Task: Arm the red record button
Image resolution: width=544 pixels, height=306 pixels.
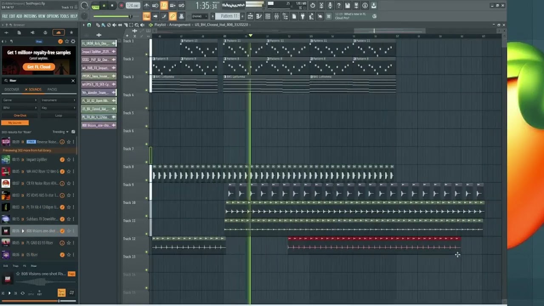Action: 121,6
